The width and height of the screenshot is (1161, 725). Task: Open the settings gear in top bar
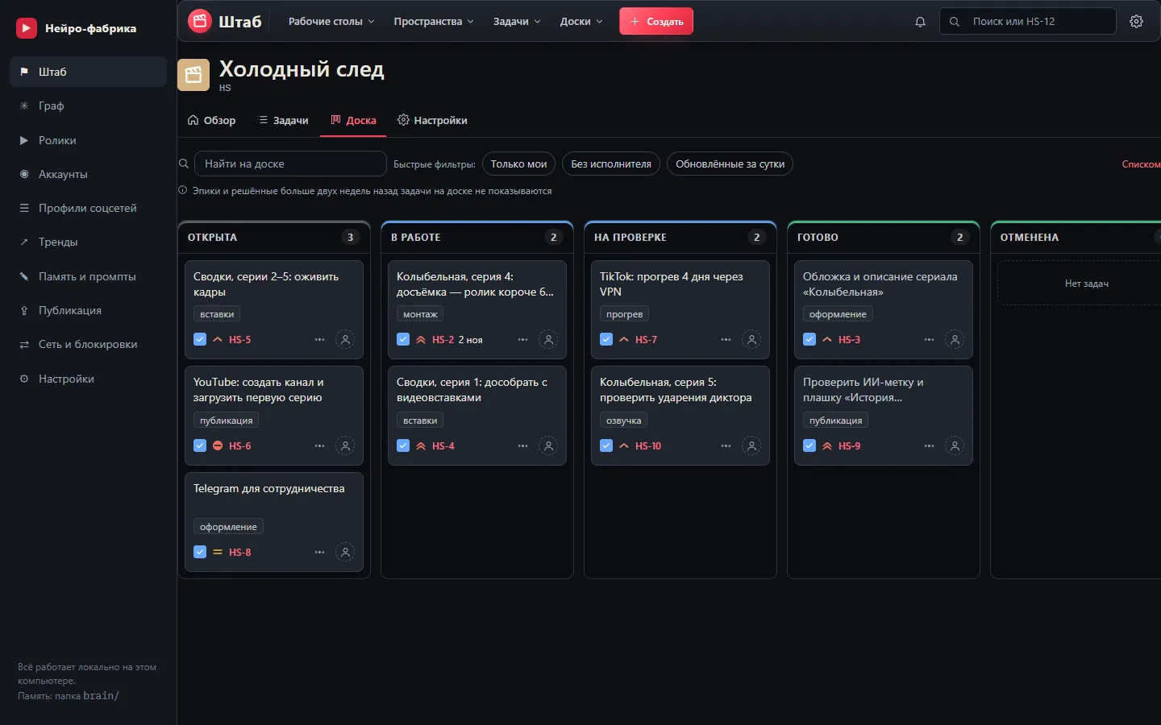pos(1137,22)
